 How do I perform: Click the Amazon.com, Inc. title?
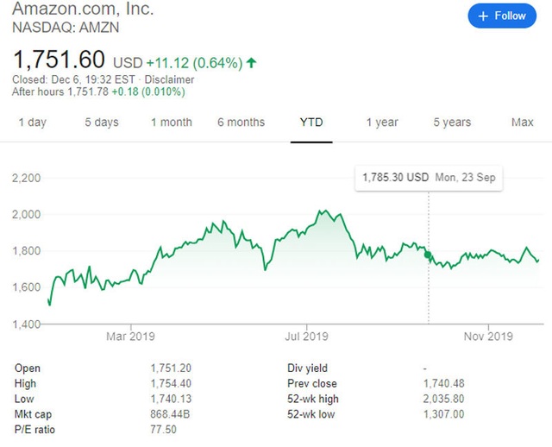(83, 9)
